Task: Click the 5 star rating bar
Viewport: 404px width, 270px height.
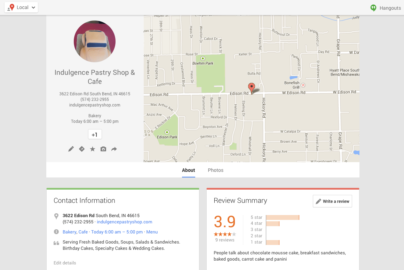Action: point(282,217)
